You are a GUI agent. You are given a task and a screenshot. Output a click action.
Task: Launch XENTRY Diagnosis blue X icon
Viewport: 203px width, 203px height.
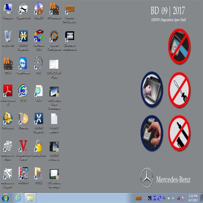39,123
